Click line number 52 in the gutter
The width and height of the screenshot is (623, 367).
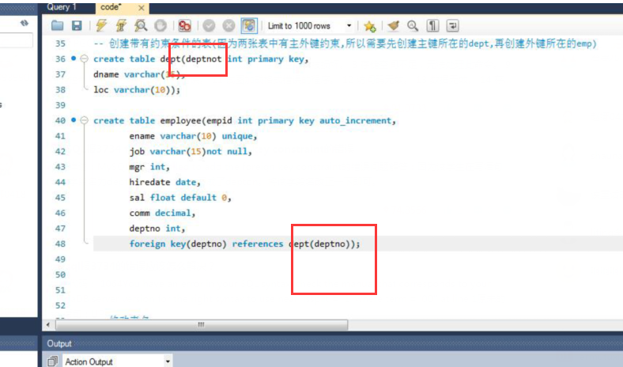click(x=60, y=305)
